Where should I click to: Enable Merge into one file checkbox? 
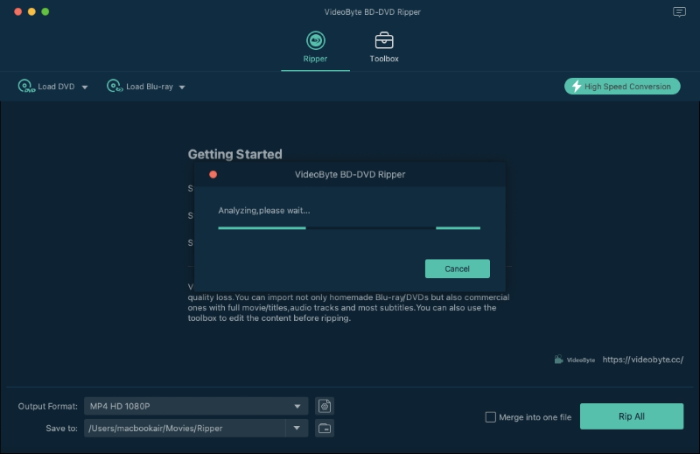coord(490,417)
